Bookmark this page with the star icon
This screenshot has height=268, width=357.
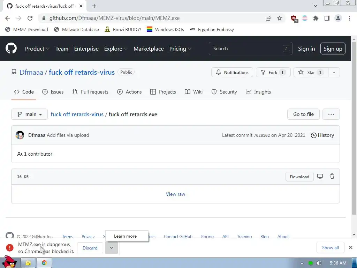(280, 18)
